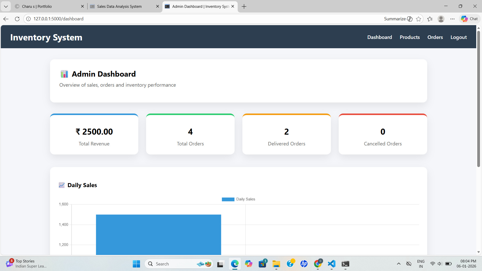Open Visual Studio Code from taskbar
482x271 pixels.
[x=332, y=264]
